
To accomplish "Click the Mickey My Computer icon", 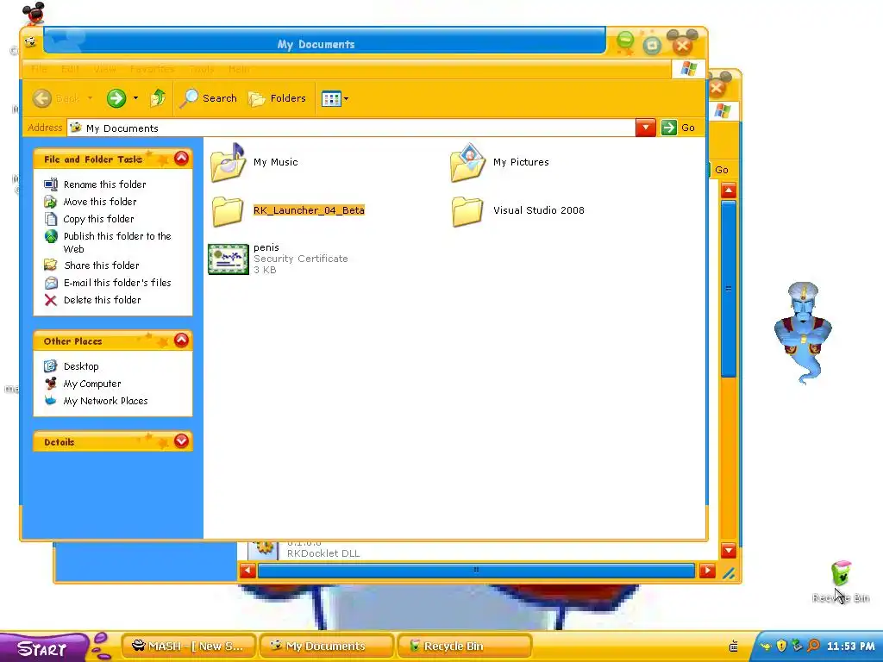I will click(x=51, y=384).
